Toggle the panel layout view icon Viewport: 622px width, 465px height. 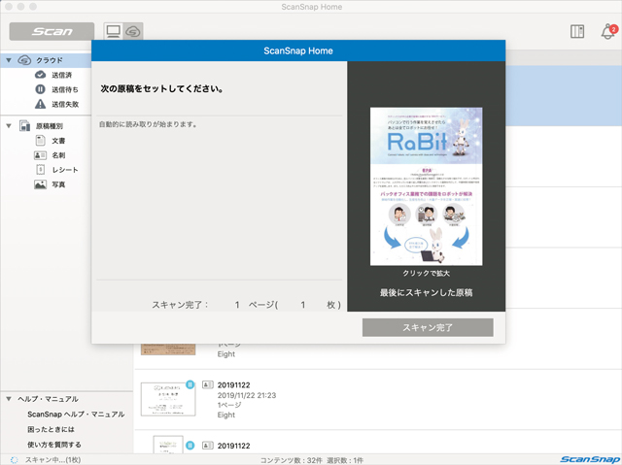pos(577,31)
